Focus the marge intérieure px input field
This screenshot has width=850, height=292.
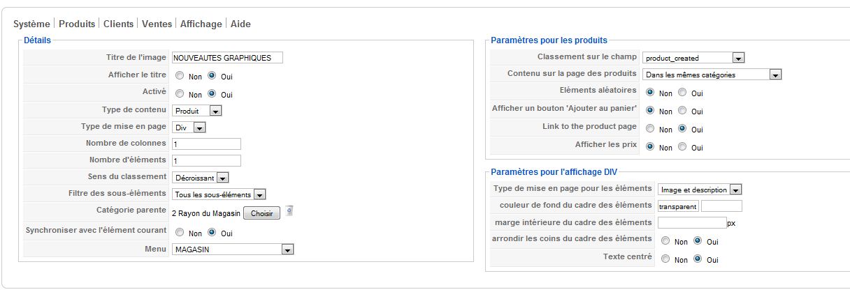tap(692, 223)
